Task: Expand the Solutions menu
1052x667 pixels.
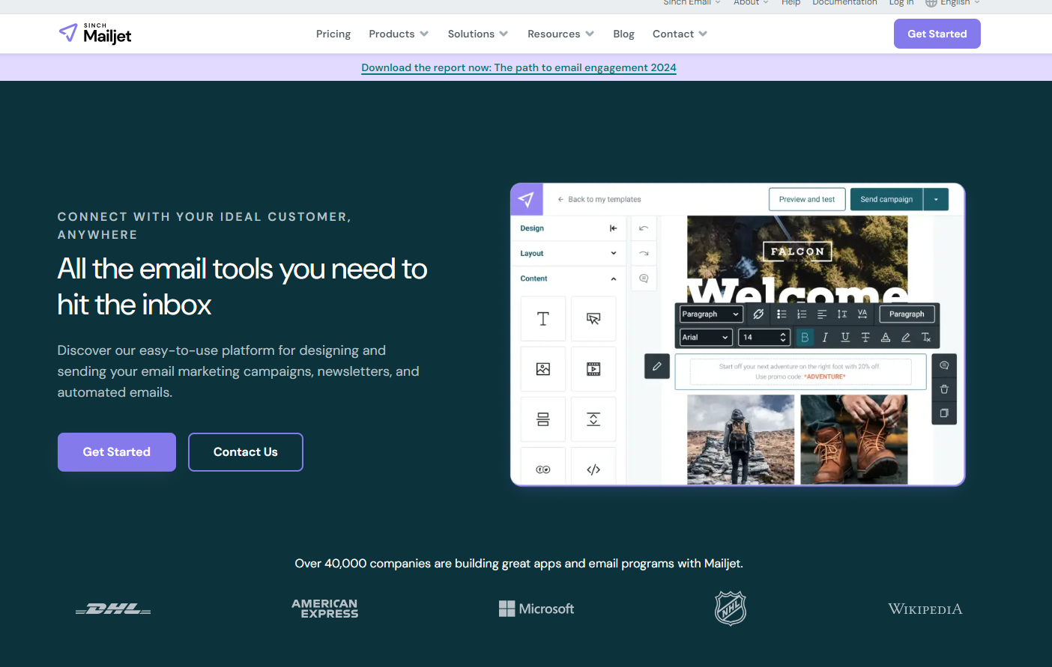Action: coord(478,34)
